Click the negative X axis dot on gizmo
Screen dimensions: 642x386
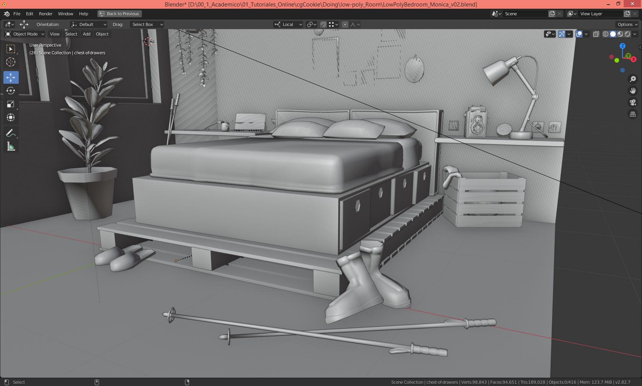(x=611, y=57)
